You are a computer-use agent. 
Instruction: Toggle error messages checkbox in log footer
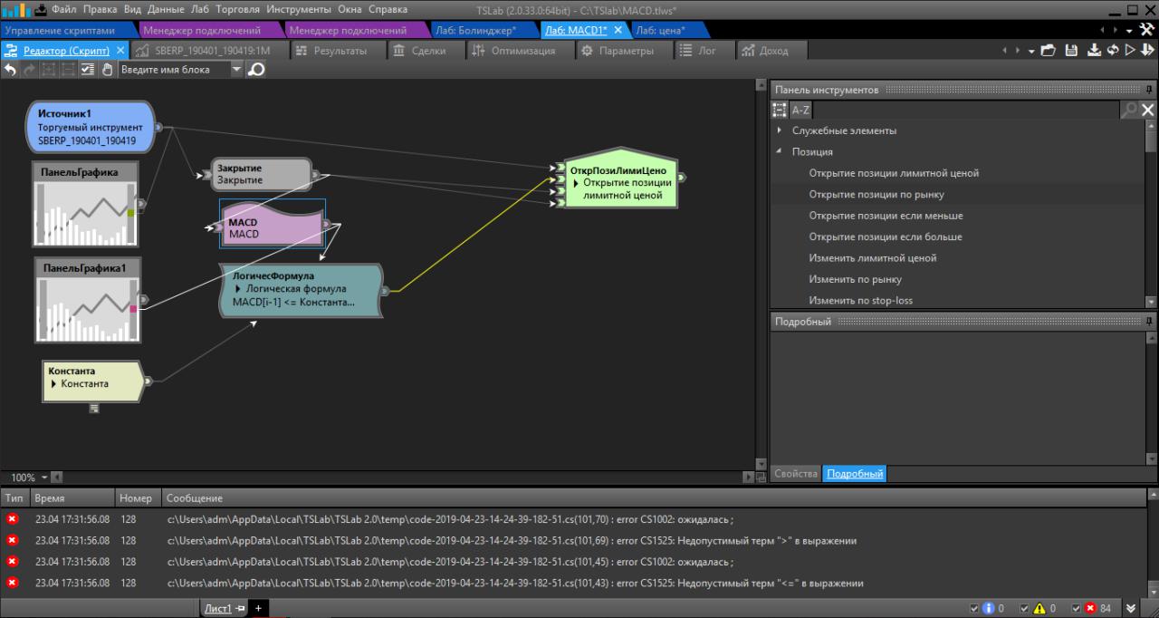[x=1077, y=608]
